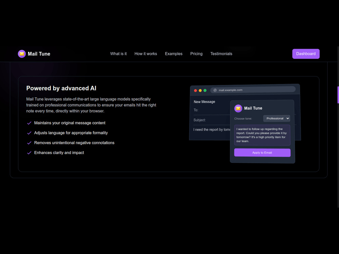Viewport: 339px width, 254px height.
Task: Open the Pricing nav item
Action: (196, 54)
